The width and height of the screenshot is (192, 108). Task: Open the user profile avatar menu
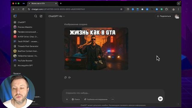[177, 16]
